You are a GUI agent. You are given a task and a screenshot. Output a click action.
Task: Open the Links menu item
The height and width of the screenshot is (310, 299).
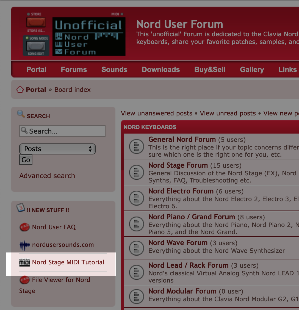click(287, 70)
